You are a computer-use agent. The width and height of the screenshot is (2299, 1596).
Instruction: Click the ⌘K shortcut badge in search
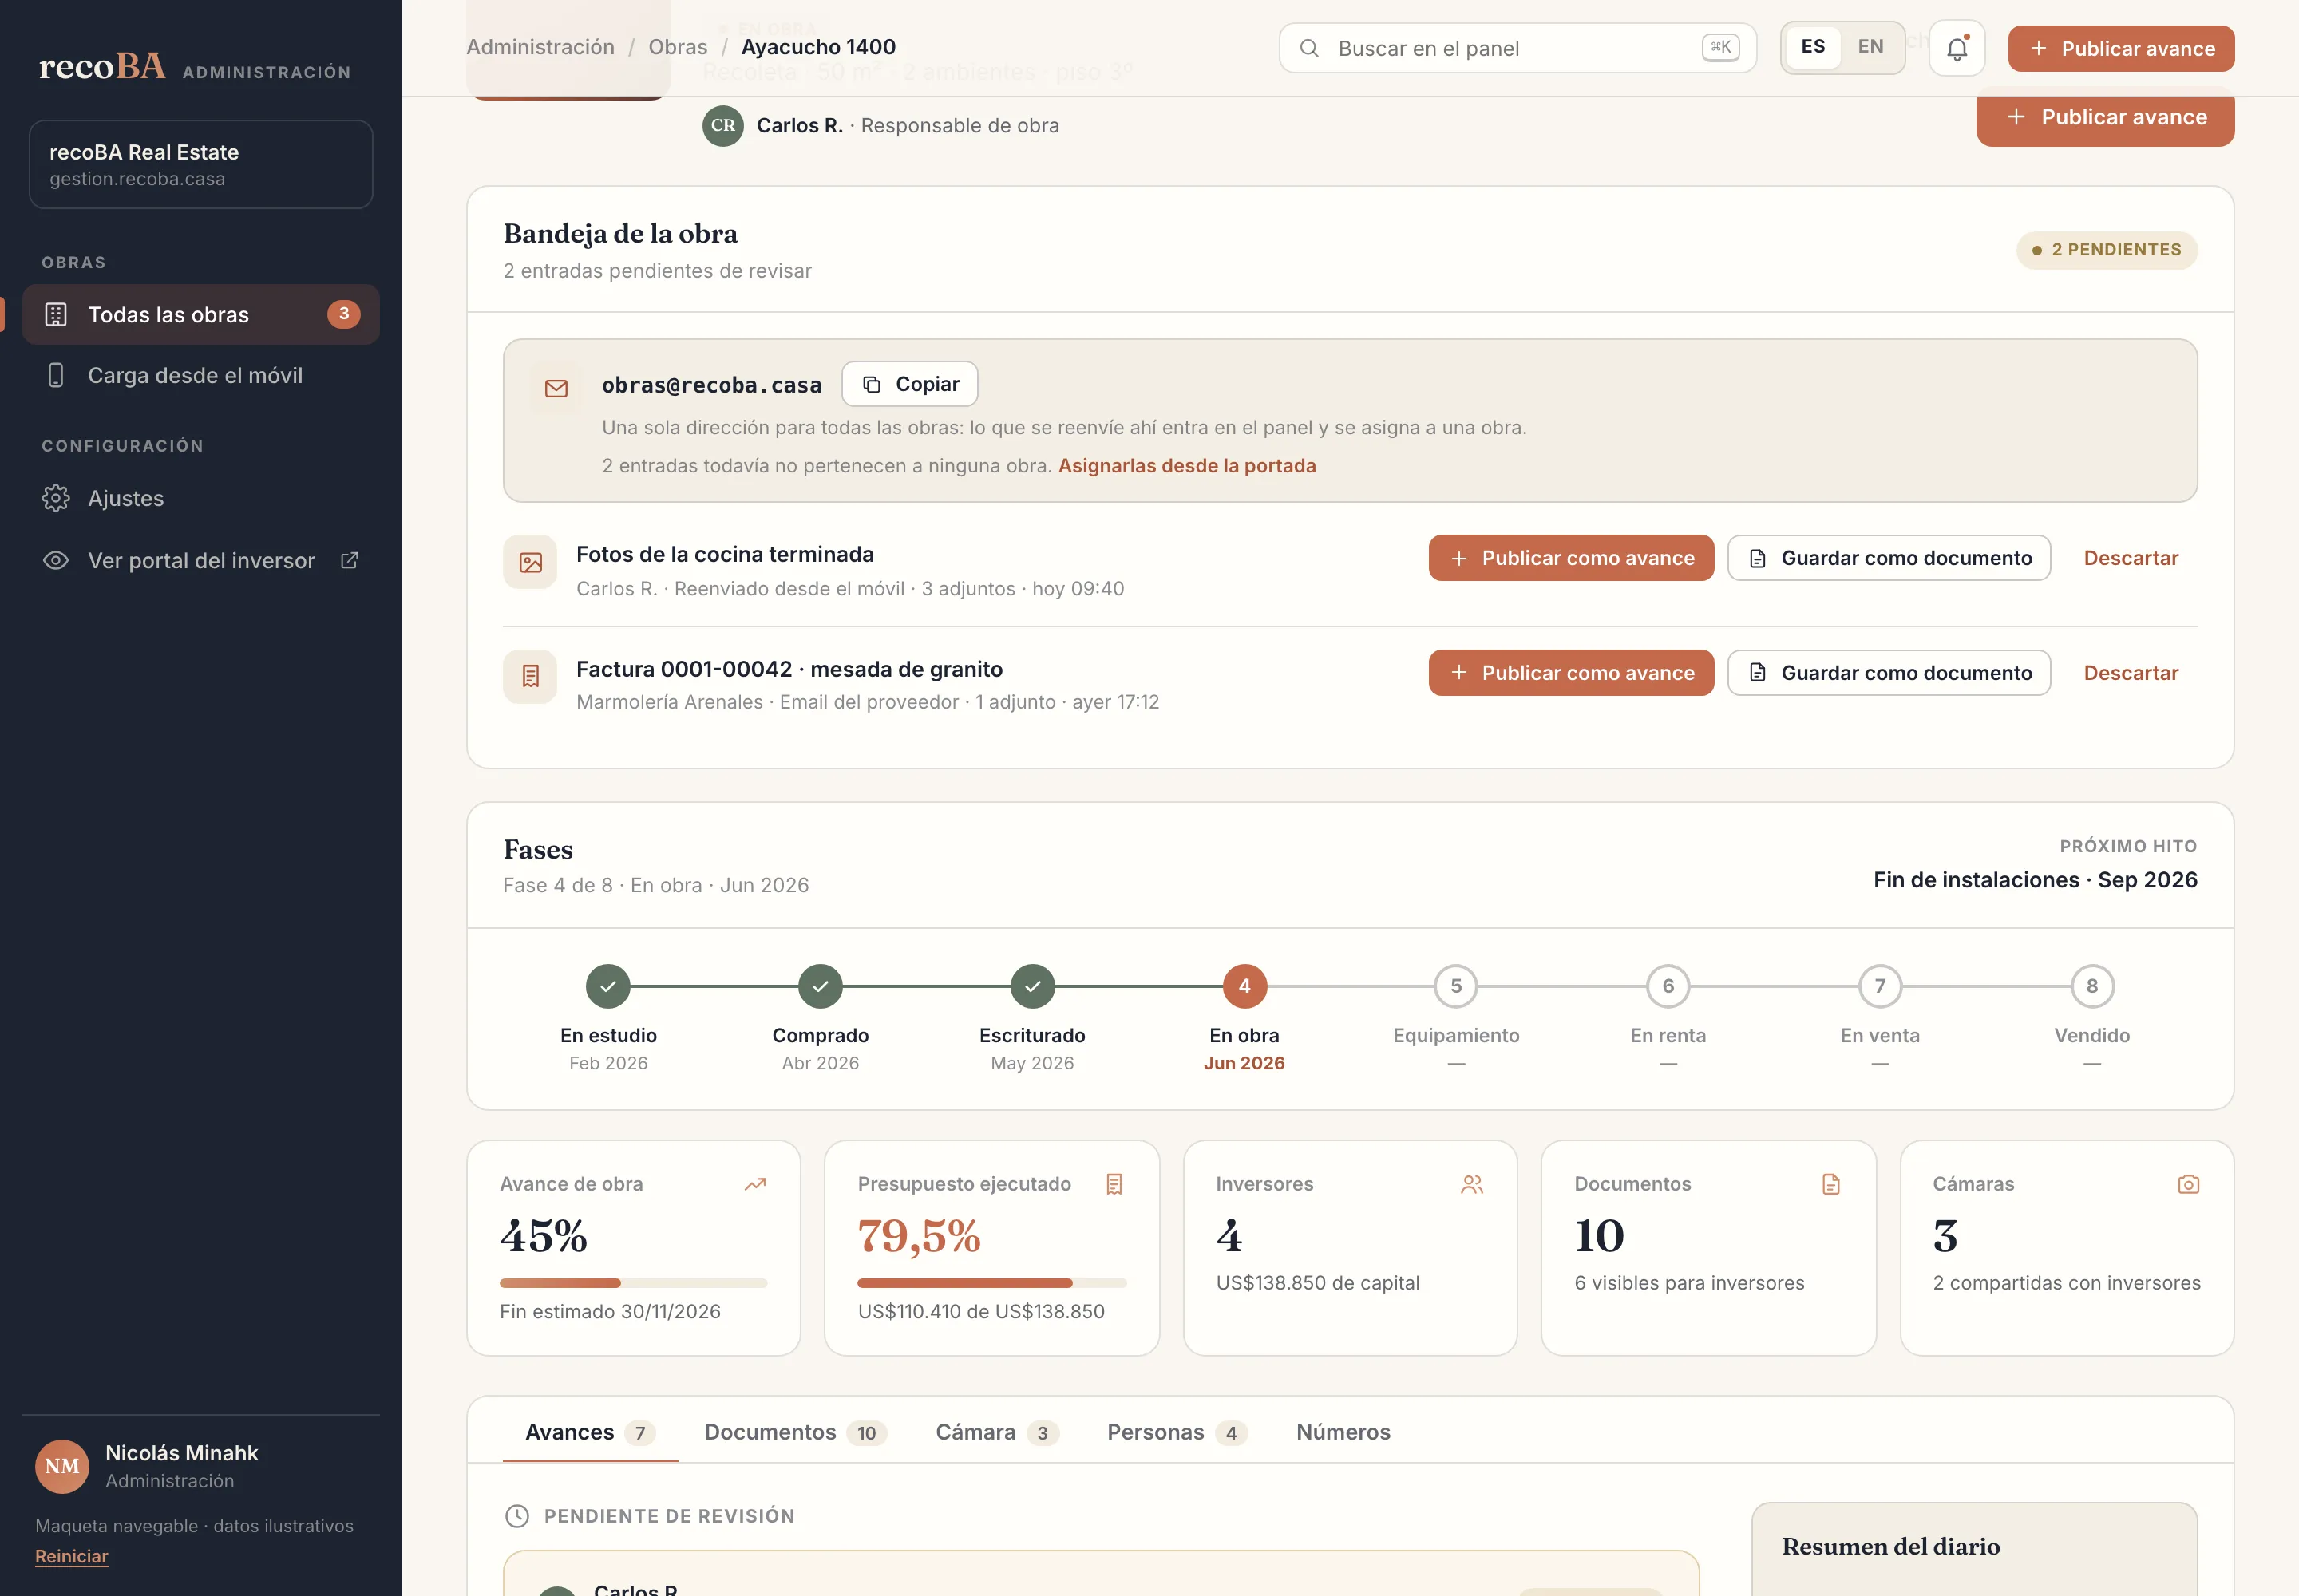point(1719,47)
